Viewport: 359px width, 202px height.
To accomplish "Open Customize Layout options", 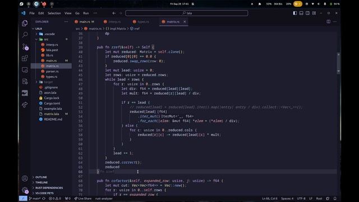I will coord(314,13).
